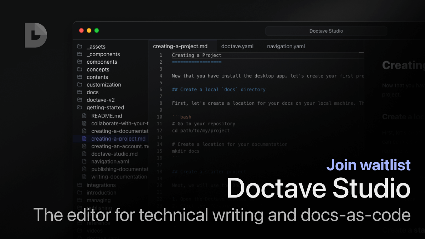Image resolution: width=425 pixels, height=239 pixels.
Task: Click the file icon next to navigation.yaml
Action: click(85, 161)
